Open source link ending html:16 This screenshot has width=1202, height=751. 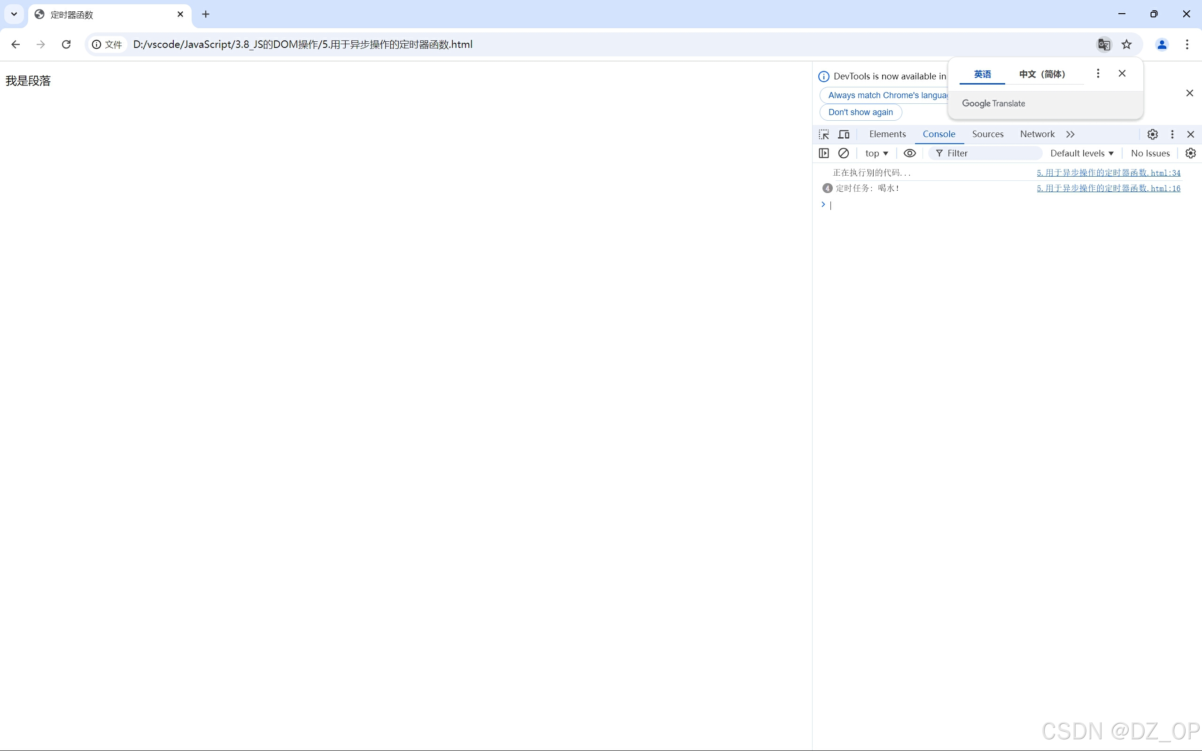coord(1108,188)
